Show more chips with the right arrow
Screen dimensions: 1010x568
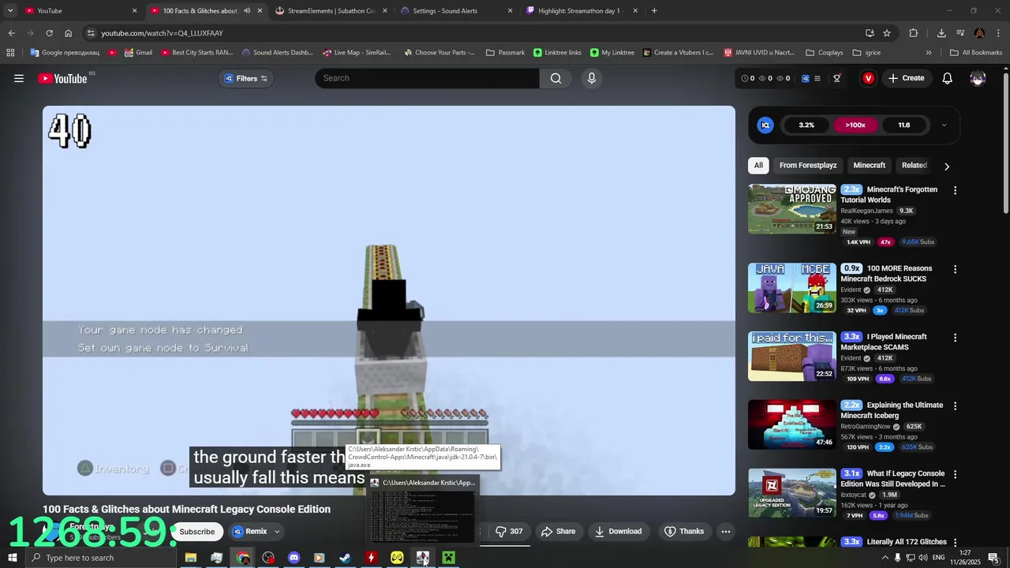pos(947,166)
